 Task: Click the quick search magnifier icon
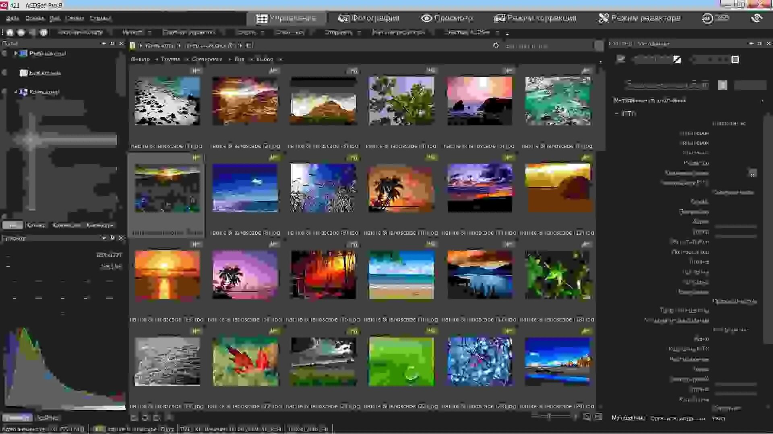[599, 46]
